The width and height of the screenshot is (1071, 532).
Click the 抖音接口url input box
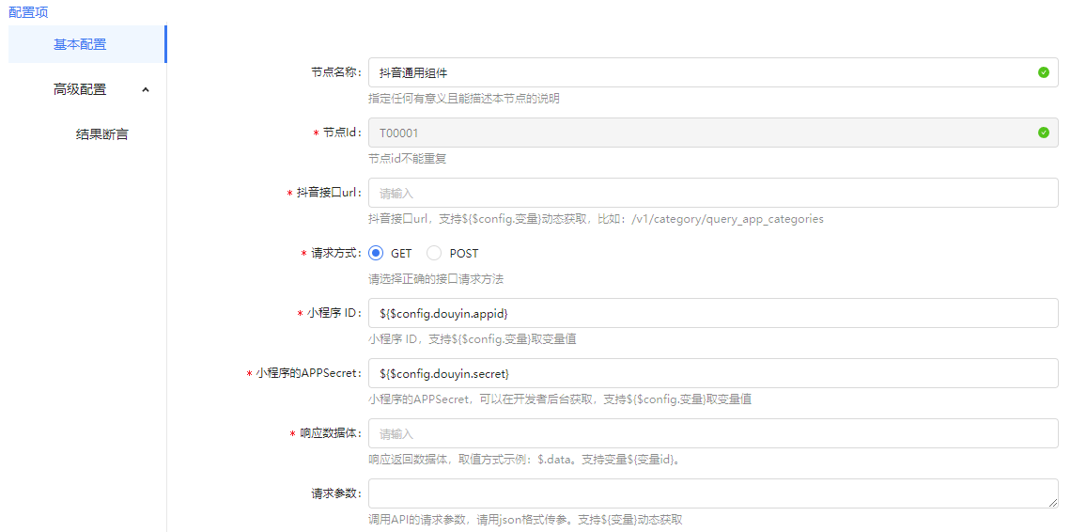tap(712, 193)
